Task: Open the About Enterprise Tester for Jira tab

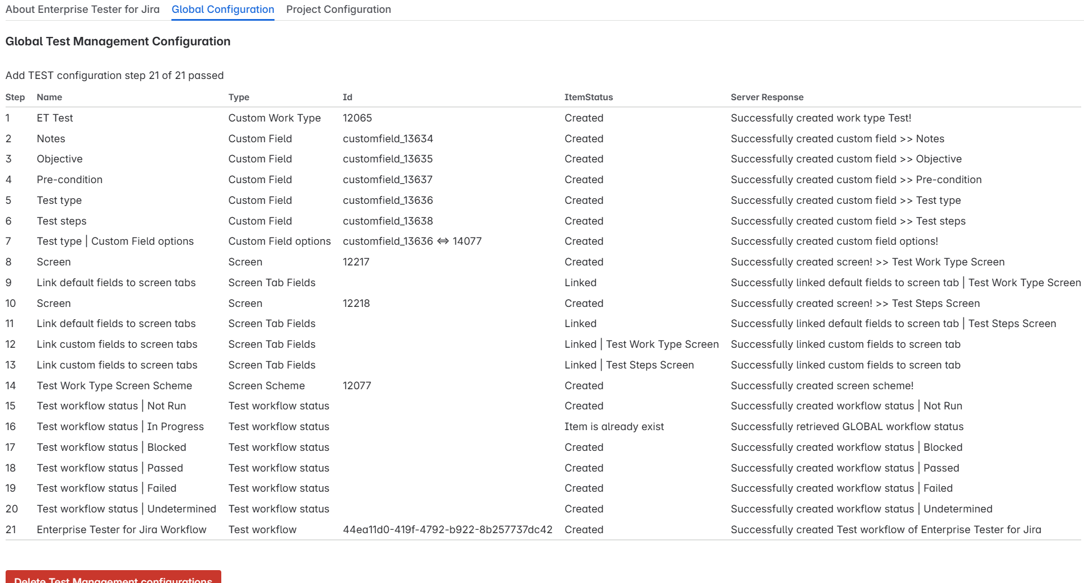Action: pyautogui.click(x=82, y=10)
